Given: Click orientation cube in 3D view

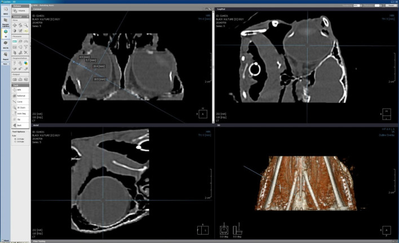Looking at the screenshot, I should (387, 230).
